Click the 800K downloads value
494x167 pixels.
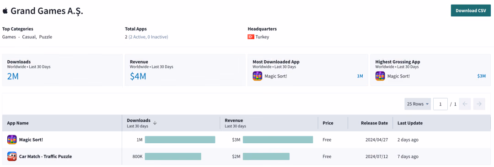click(x=138, y=157)
